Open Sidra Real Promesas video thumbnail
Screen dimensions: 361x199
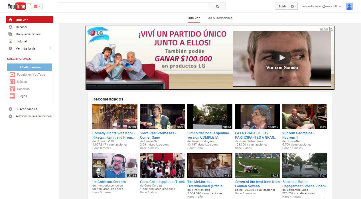point(162,117)
